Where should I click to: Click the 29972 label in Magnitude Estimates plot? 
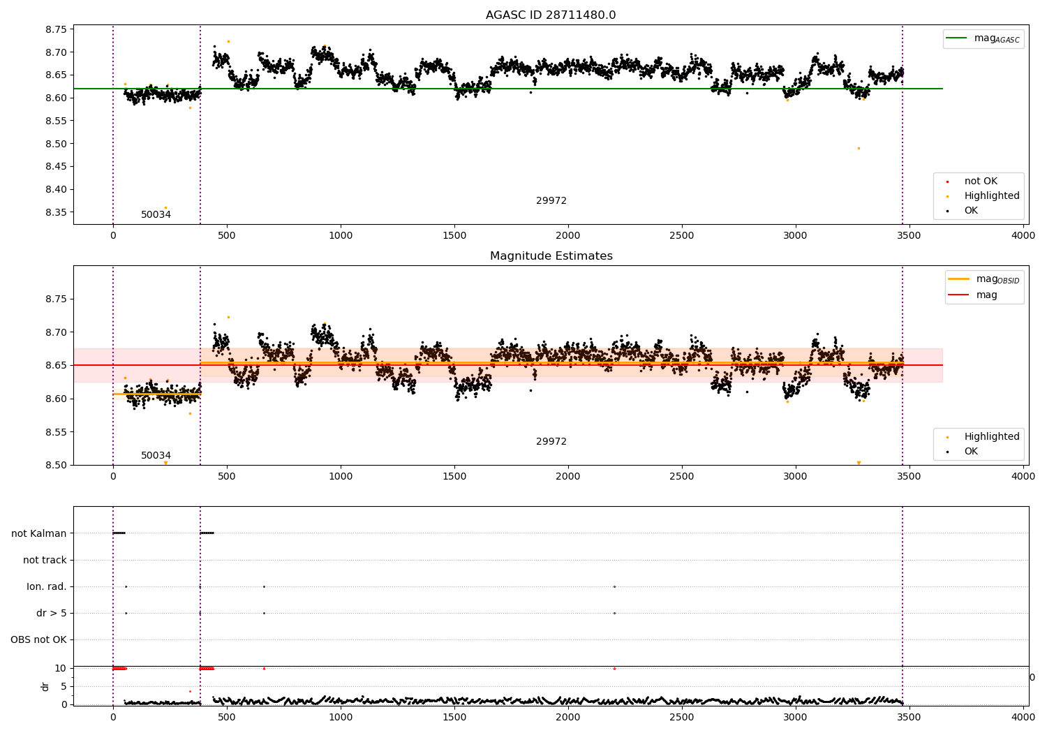click(551, 442)
